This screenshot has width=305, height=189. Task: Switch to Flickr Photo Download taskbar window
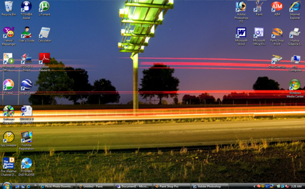point(57,186)
